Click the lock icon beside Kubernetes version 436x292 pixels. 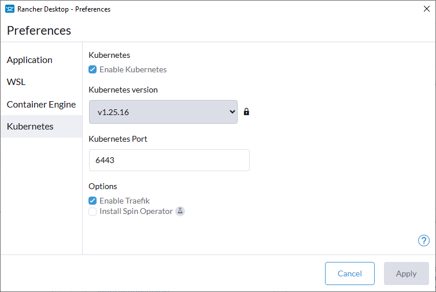coord(246,112)
